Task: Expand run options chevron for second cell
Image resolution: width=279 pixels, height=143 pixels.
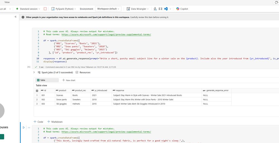Action: point(29,127)
